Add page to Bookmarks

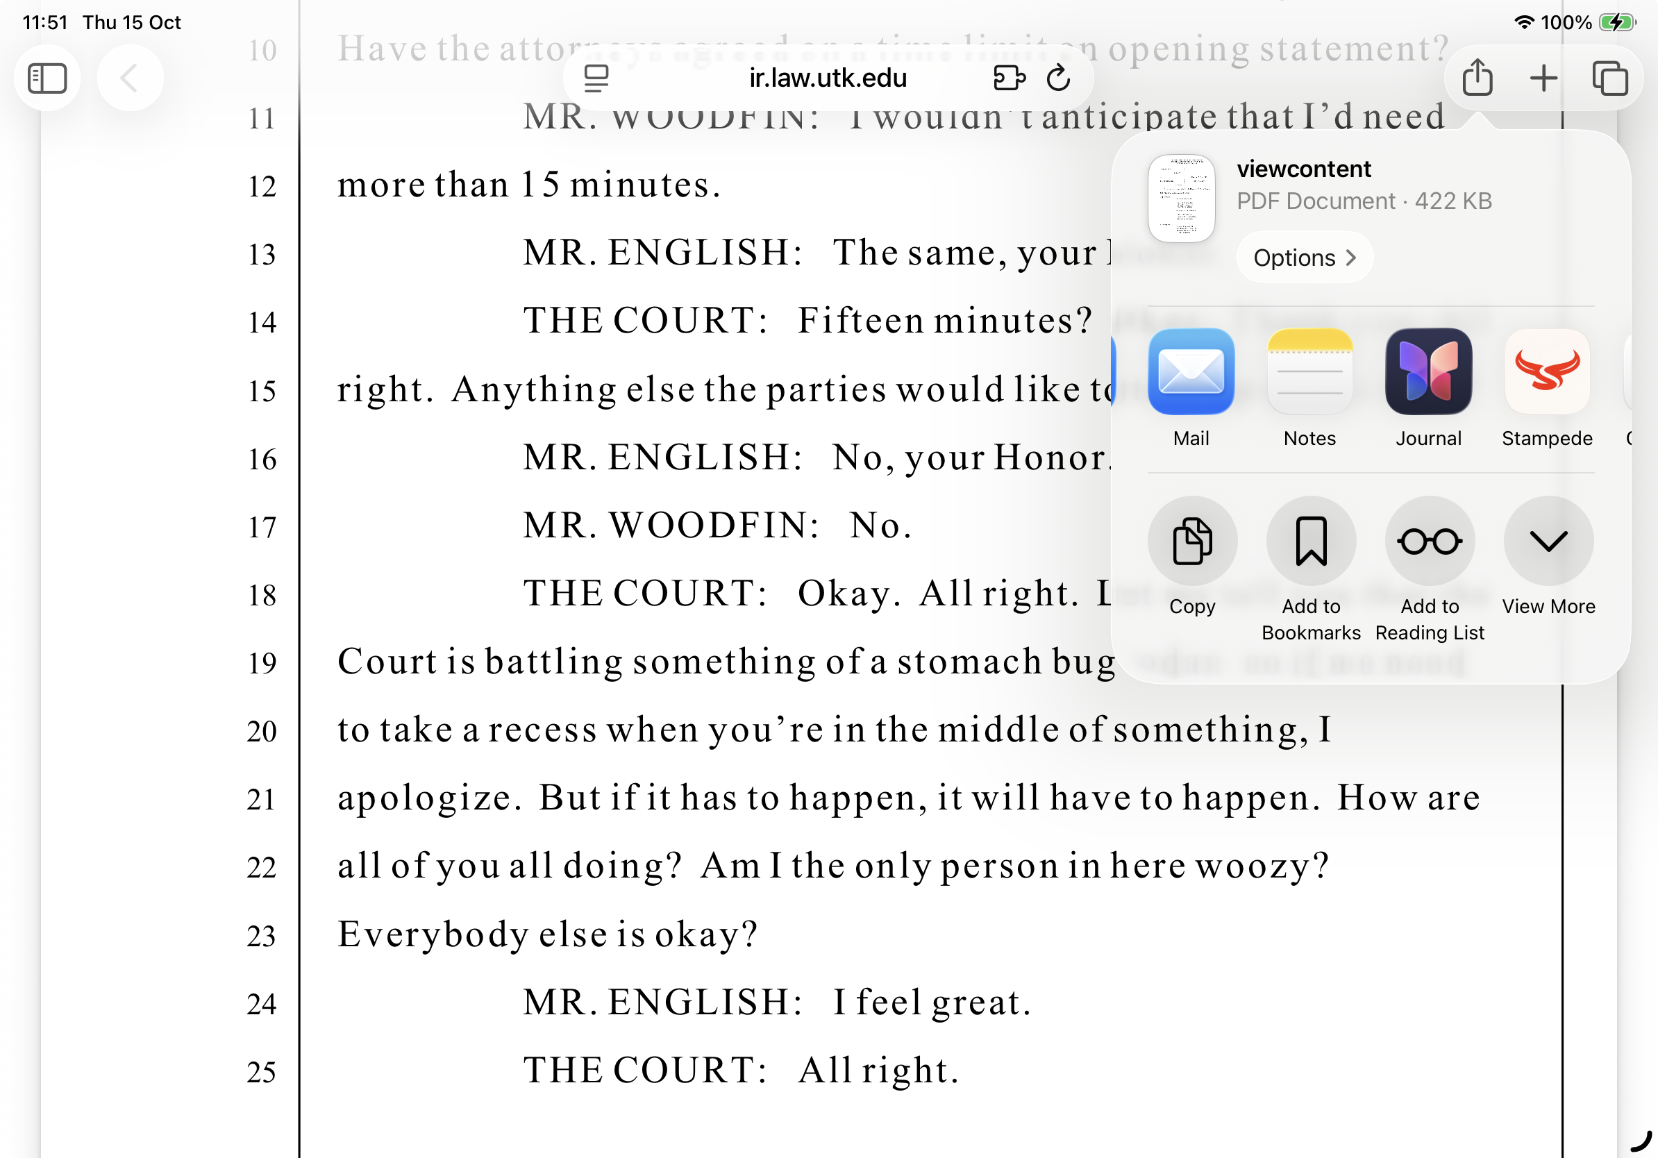pos(1311,568)
